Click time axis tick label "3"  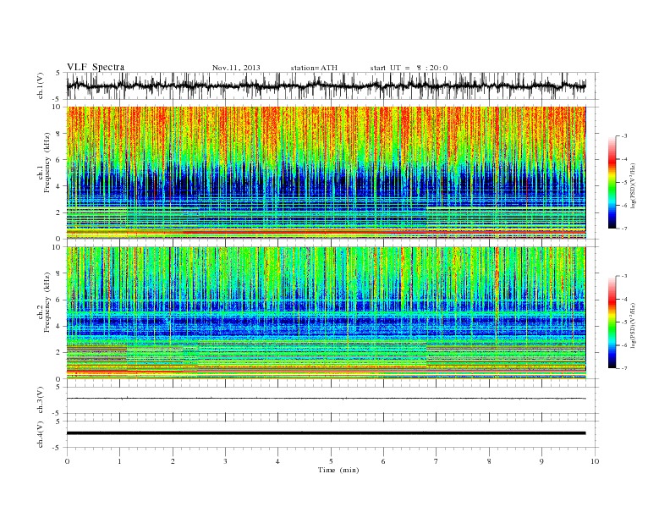[x=225, y=461]
